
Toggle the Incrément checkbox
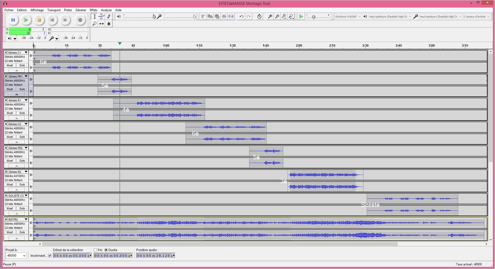tap(50, 256)
